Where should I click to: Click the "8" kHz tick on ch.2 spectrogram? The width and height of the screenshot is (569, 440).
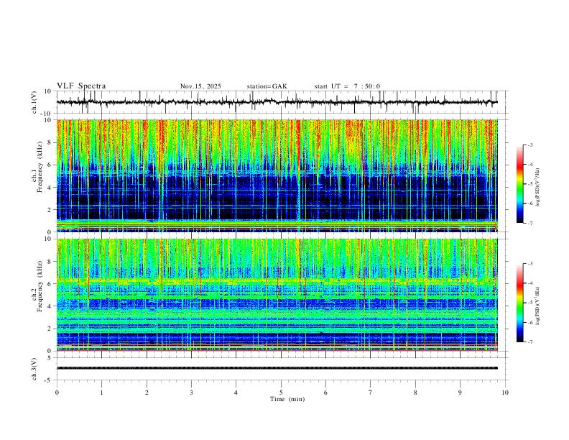coord(50,262)
